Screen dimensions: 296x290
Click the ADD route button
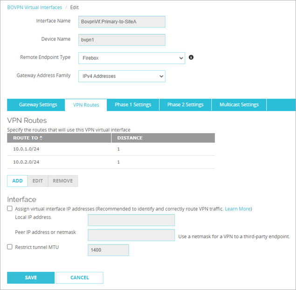(x=17, y=181)
